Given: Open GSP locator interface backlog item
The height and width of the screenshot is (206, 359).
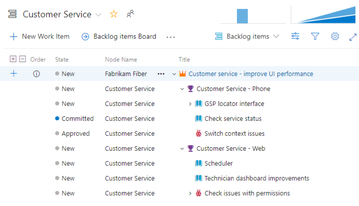Looking at the screenshot, I should [x=234, y=104].
